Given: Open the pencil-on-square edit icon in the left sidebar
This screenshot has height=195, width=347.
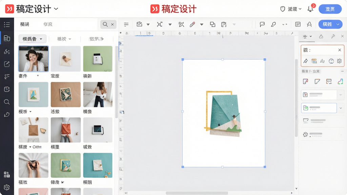Looking at the screenshot, I should [7, 64].
